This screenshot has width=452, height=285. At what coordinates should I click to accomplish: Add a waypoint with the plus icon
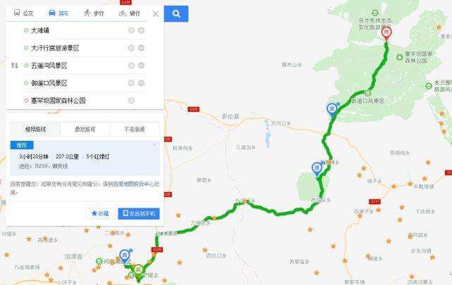click(141, 30)
